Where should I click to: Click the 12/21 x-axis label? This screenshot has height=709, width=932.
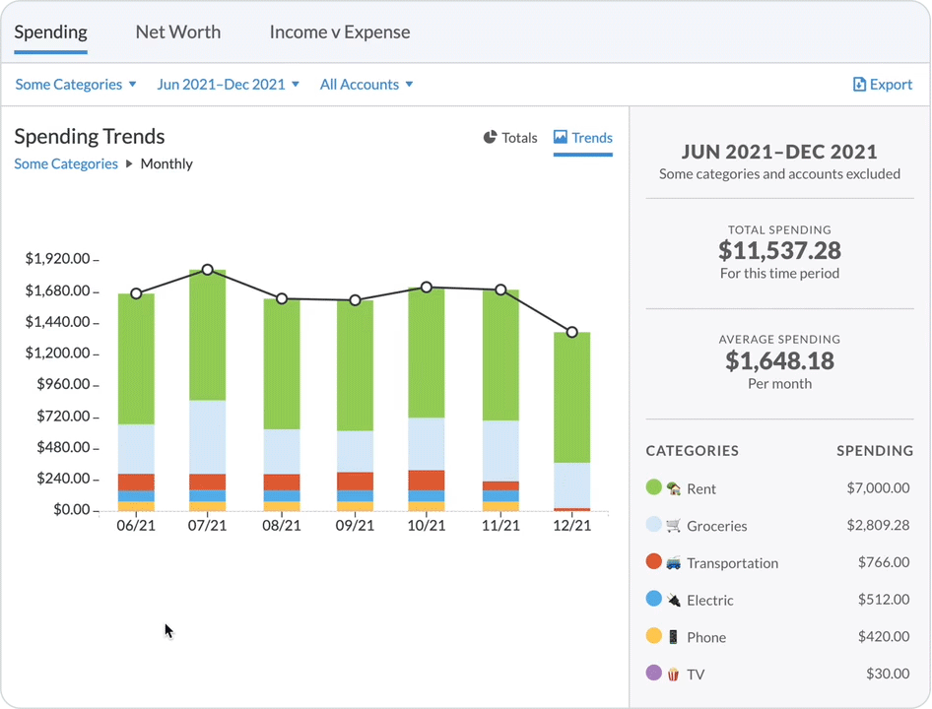[571, 526]
